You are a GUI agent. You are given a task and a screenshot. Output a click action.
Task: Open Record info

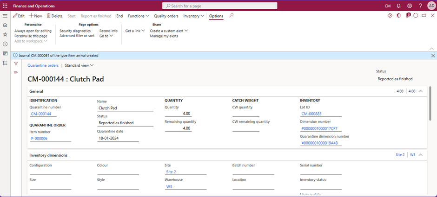pos(108,31)
